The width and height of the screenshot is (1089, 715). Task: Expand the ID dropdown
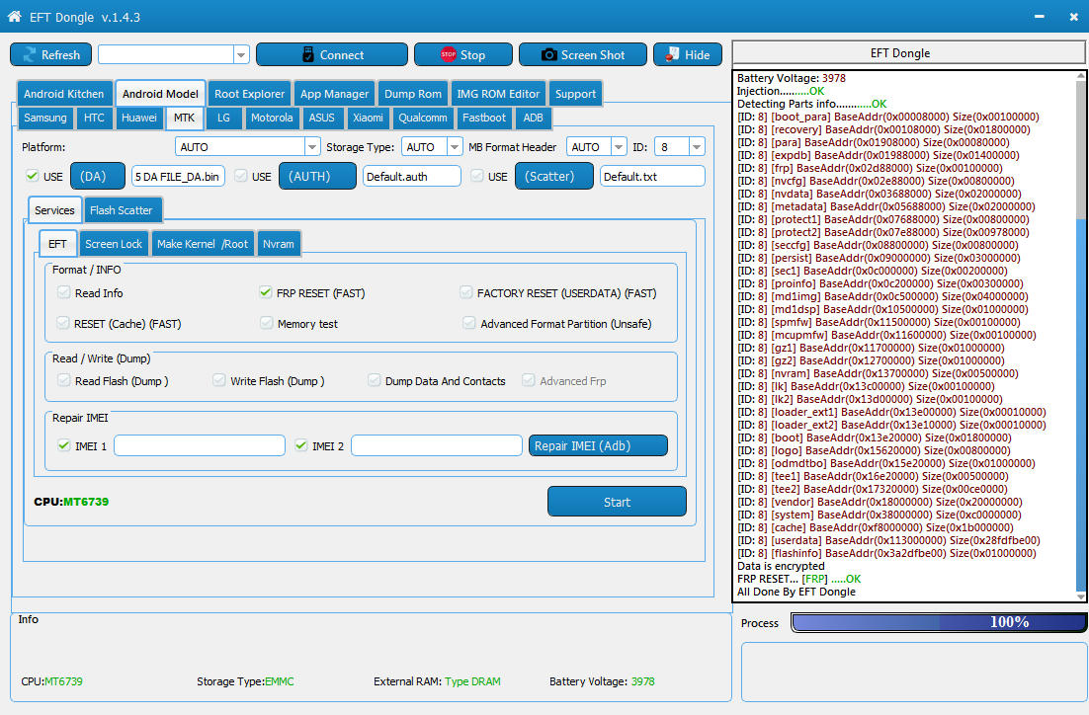pos(697,146)
